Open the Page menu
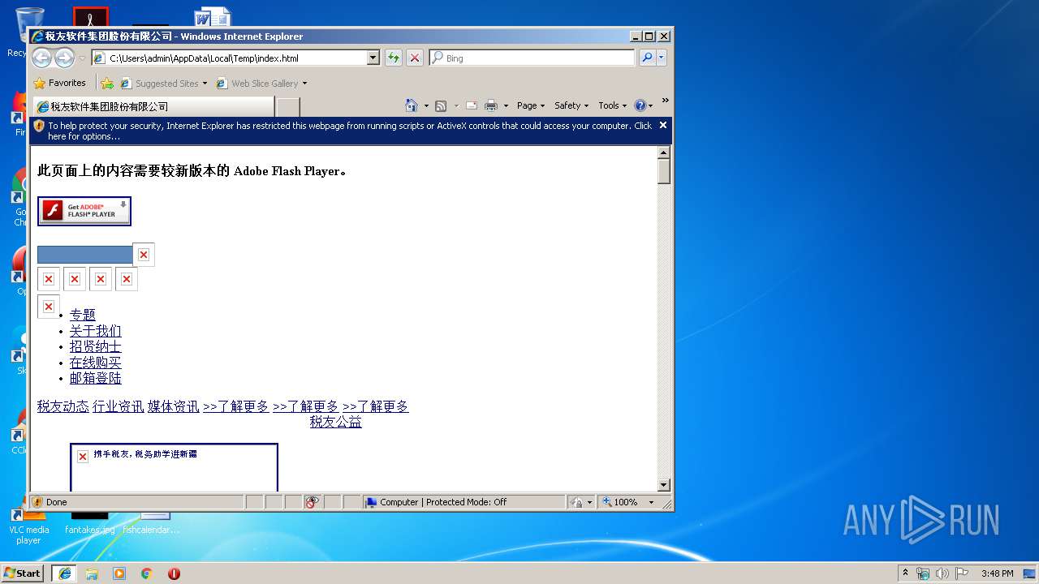This screenshot has height=584, width=1039. click(531, 105)
